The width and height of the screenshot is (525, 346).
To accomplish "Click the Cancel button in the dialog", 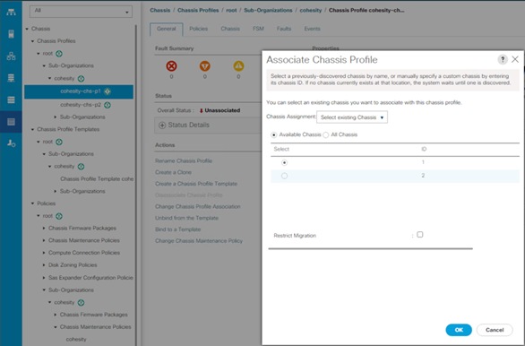I will click(x=495, y=330).
